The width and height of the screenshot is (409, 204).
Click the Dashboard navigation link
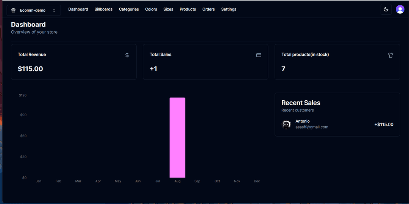(x=78, y=9)
